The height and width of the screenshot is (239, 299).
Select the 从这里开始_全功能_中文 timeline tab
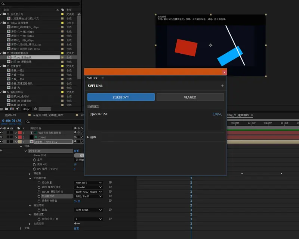pyautogui.click(x=48, y=115)
